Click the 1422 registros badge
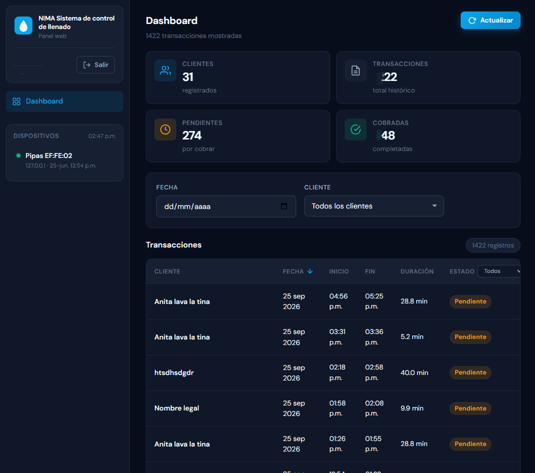Viewport: 535px width, 473px height. click(x=493, y=245)
